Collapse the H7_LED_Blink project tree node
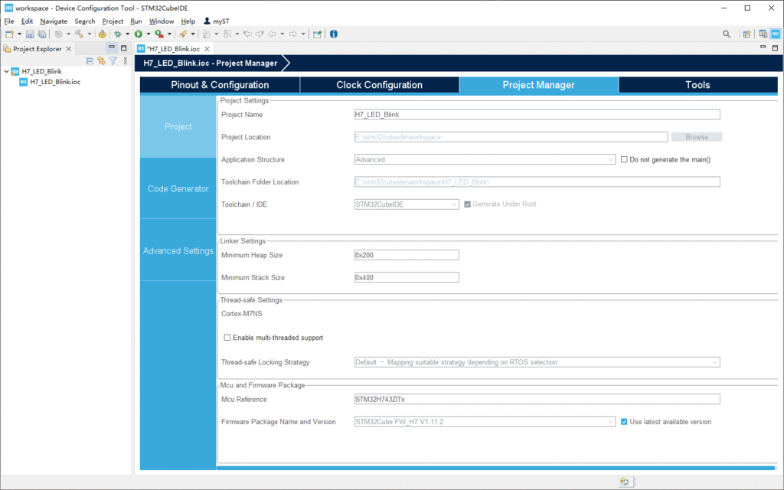 coord(6,71)
